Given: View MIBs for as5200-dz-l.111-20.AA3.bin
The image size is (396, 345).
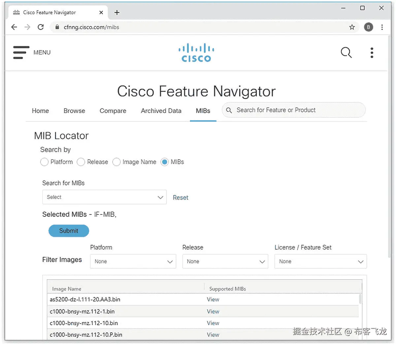Looking at the screenshot, I should click(213, 299).
